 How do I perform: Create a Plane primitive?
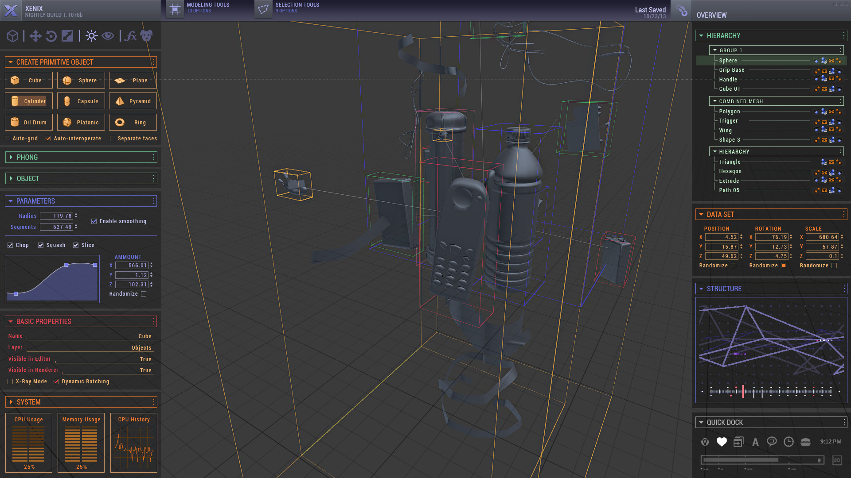pyautogui.click(x=133, y=81)
